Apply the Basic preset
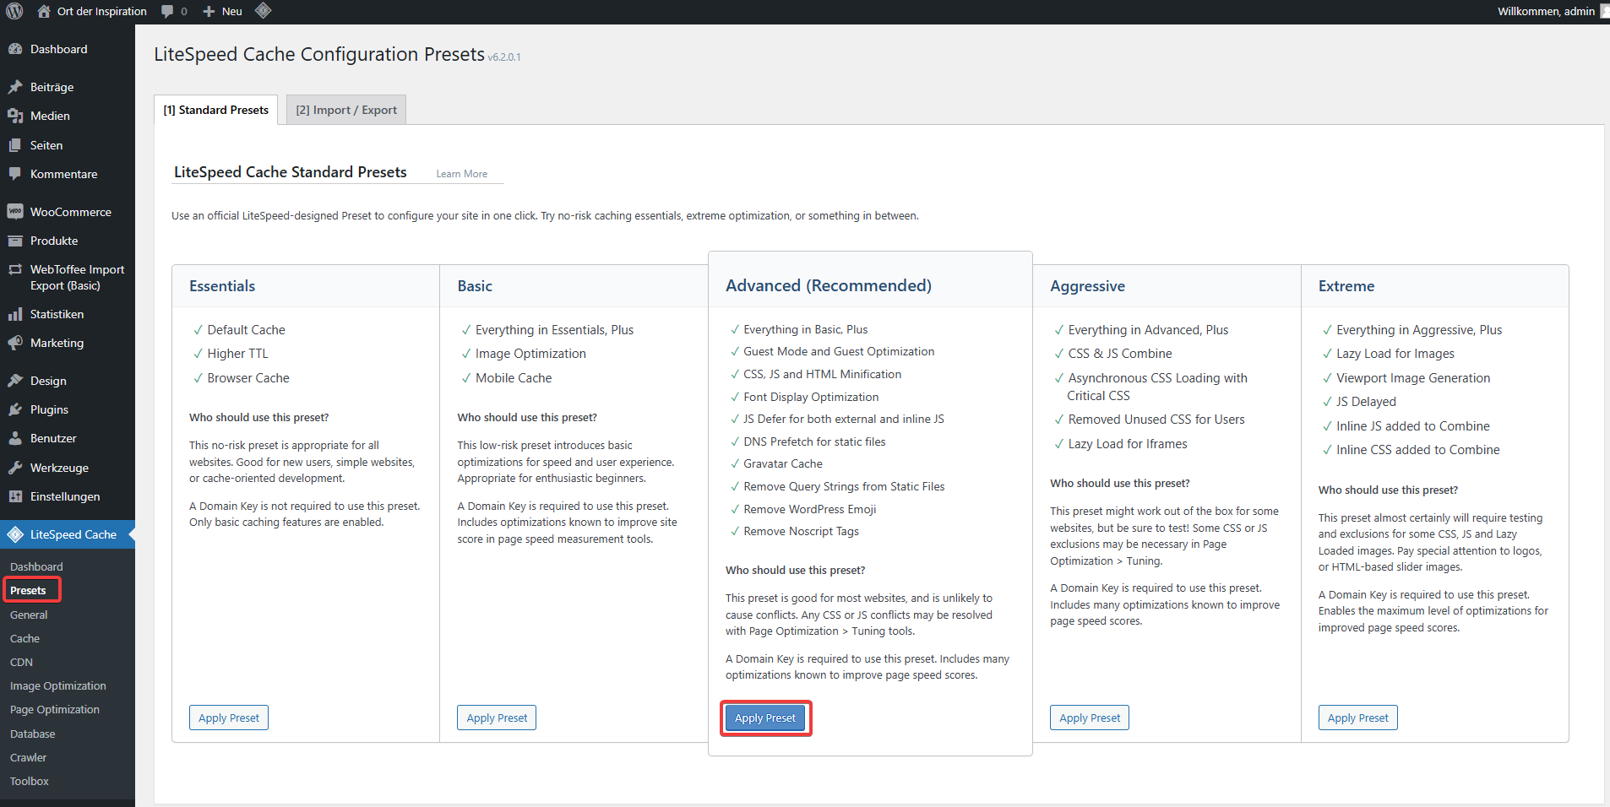Image resolution: width=1610 pixels, height=807 pixels. tap(497, 718)
